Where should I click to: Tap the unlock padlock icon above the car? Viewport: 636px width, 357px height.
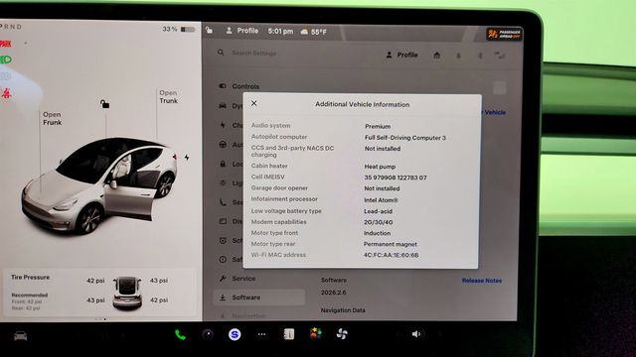[x=104, y=104]
